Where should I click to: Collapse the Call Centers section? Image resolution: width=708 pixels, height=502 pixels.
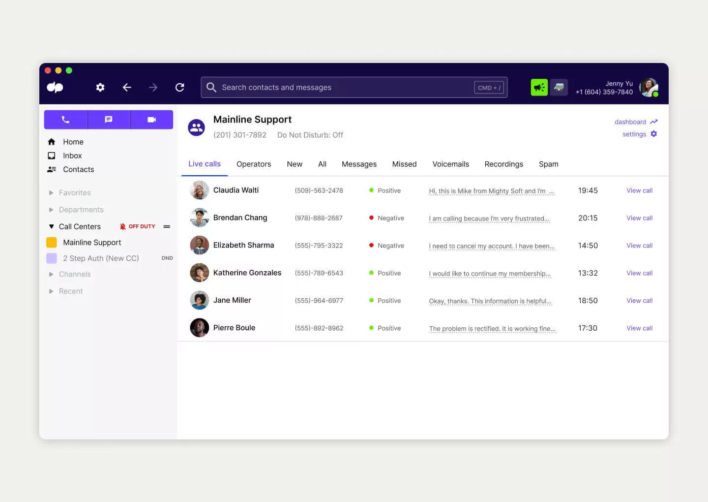click(52, 226)
